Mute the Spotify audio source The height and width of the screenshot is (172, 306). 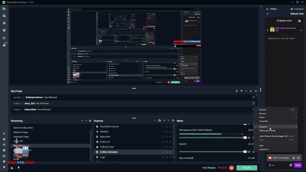pos(249,151)
